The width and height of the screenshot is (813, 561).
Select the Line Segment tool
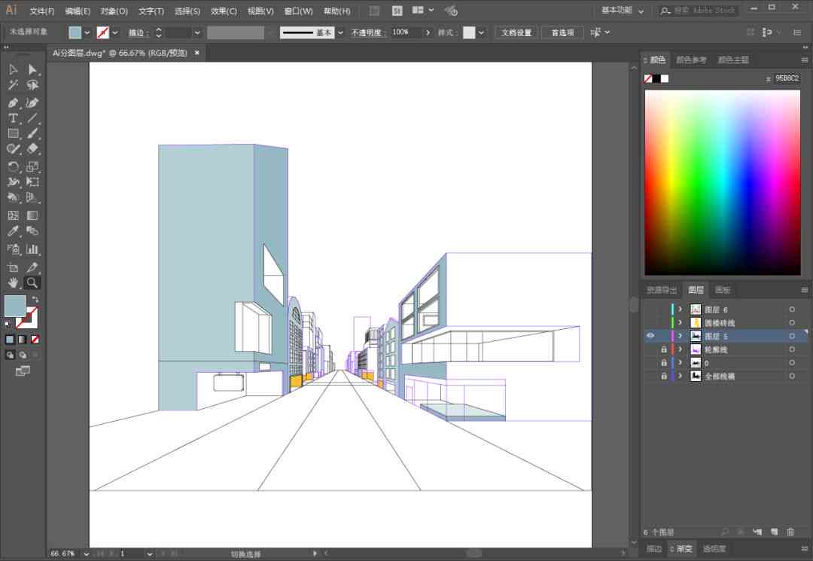[x=32, y=118]
